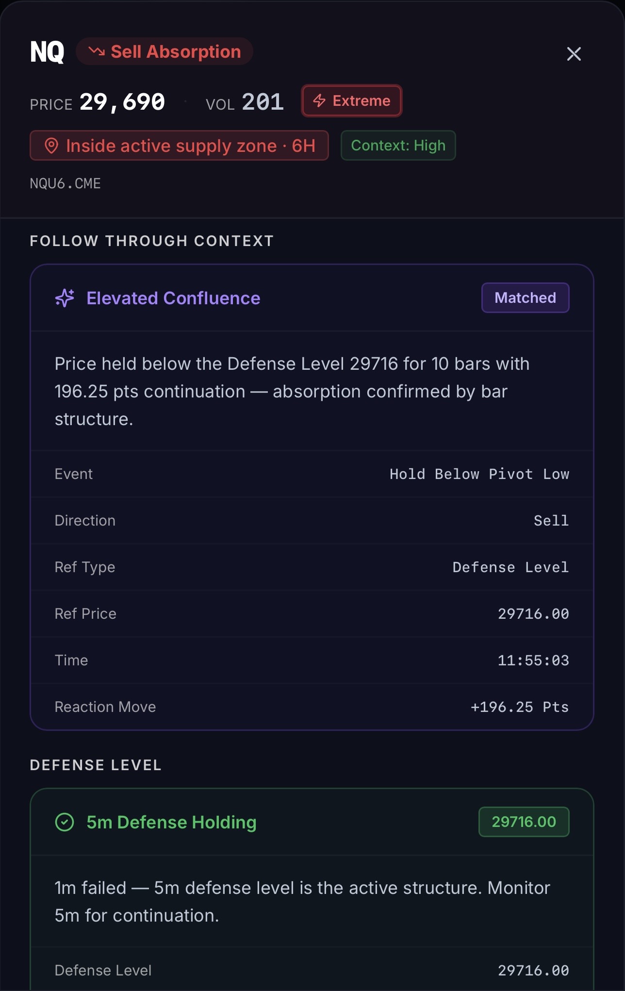Open the Inside active supply zone 6H tag
Image resolution: width=625 pixels, height=991 pixels.
click(x=179, y=146)
